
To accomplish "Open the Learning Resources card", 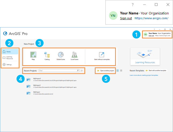I will pos(145,56).
